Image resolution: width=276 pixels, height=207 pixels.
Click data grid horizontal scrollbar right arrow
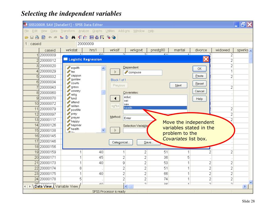[x=244, y=187]
